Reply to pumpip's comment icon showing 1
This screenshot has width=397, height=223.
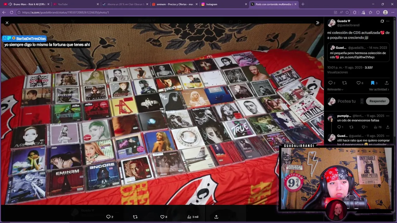click(x=339, y=127)
